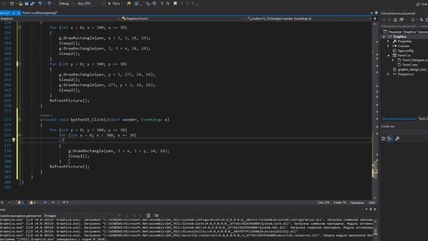Collapse the for-loop outline at line 275
428x241 pixels.
(19, 135)
